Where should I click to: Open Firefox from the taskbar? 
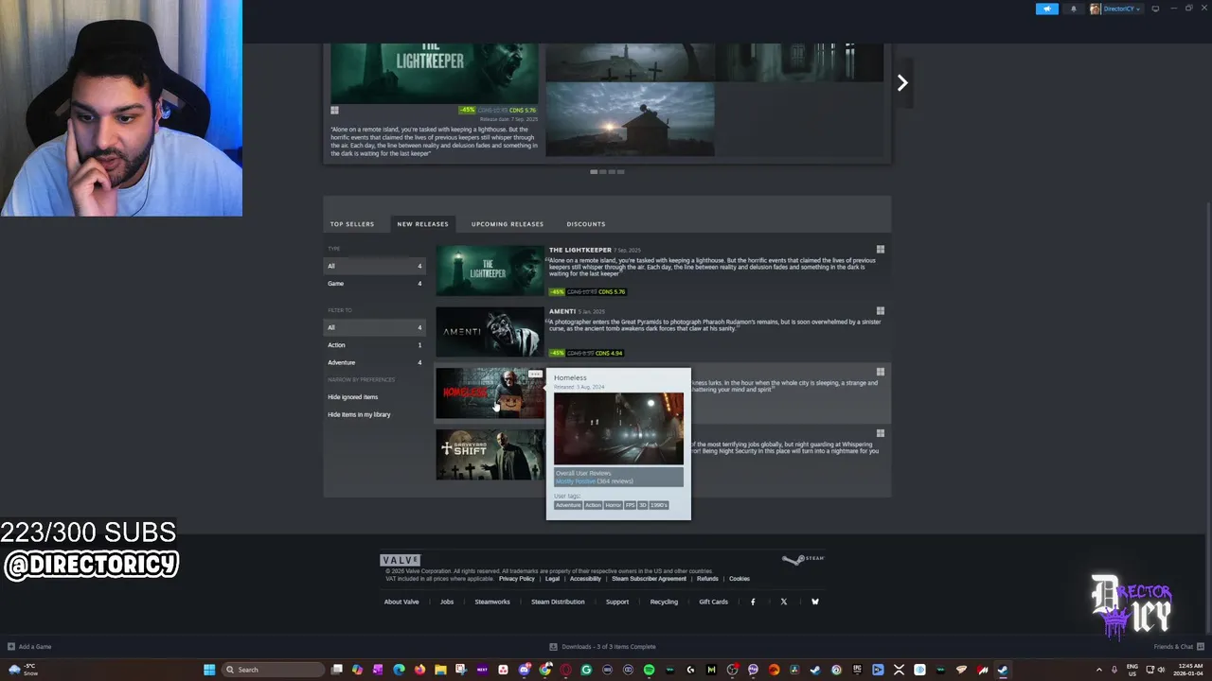point(419,670)
